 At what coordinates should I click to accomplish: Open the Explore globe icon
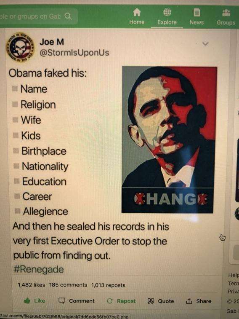[x=167, y=12]
